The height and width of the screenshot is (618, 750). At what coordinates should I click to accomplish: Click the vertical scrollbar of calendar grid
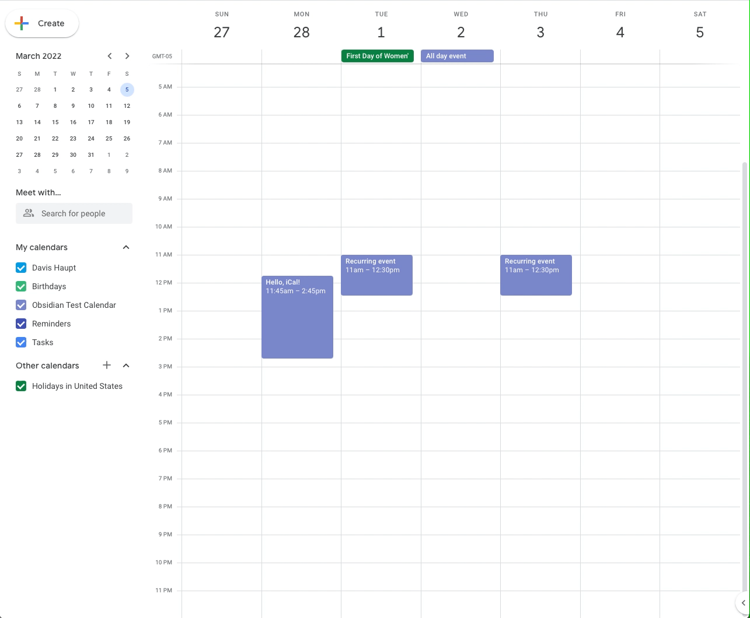pyautogui.click(x=744, y=378)
